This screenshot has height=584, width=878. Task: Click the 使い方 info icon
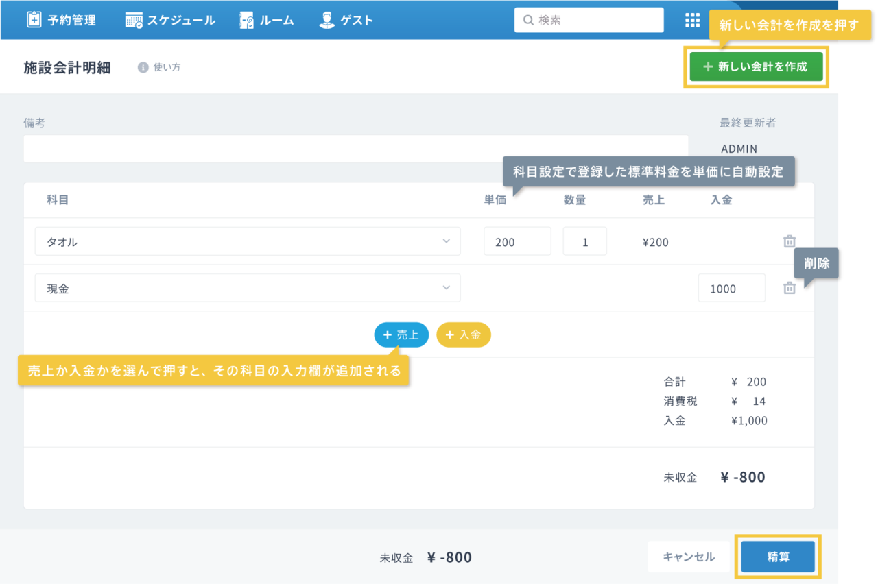[143, 67]
